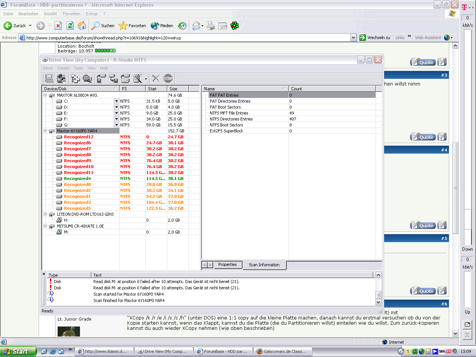Click the Wechseln zu go button

[x=375, y=38]
